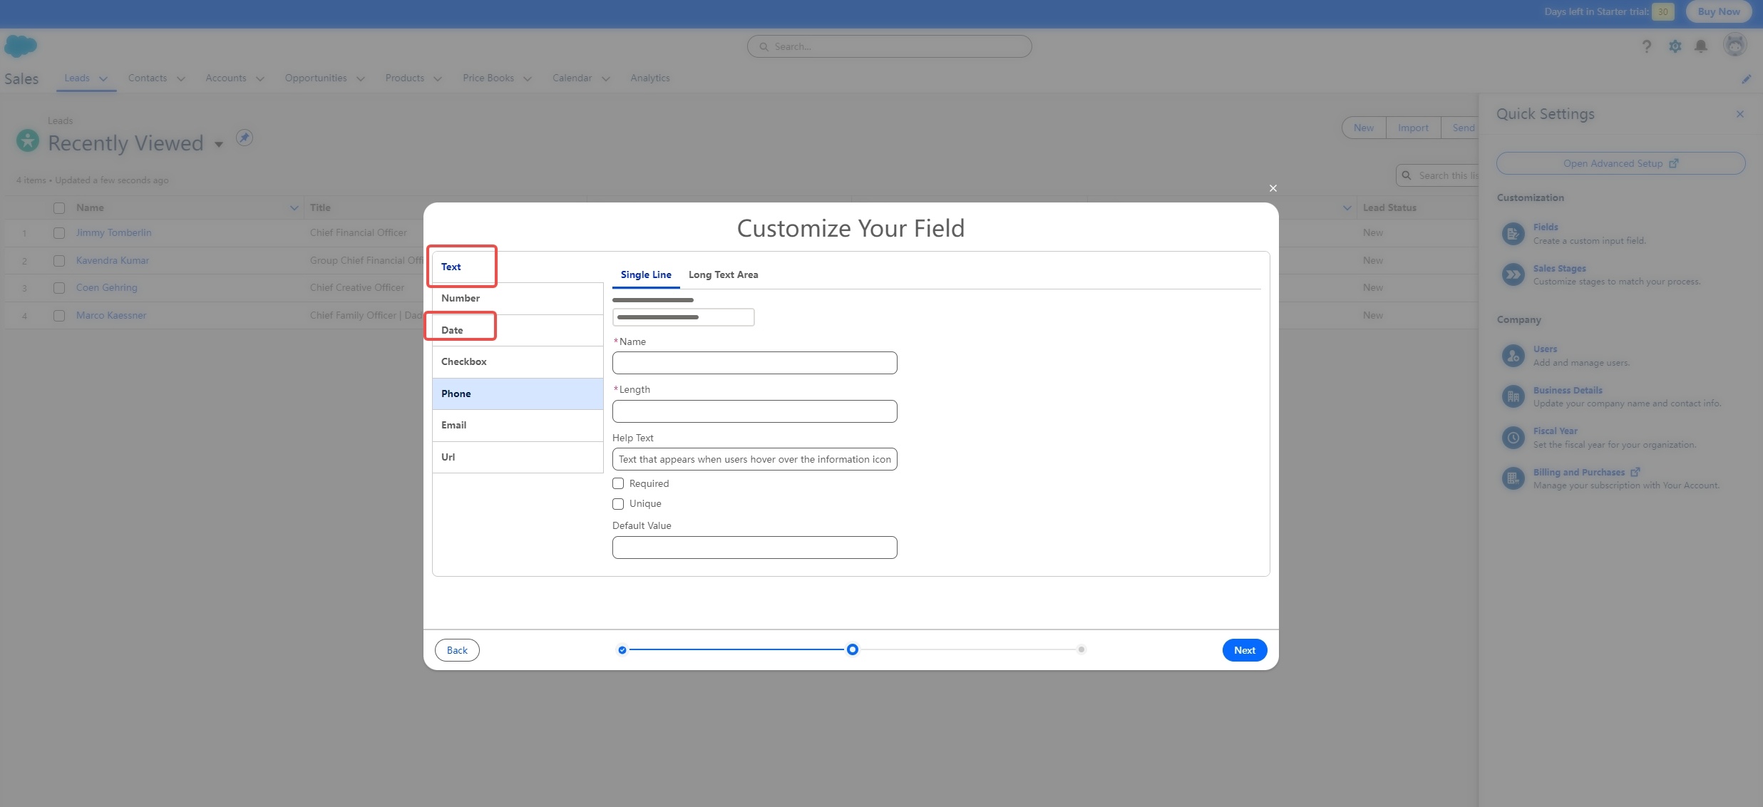This screenshot has width=1763, height=807.
Task: Open the setup gear icon
Action: pyautogui.click(x=1675, y=46)
